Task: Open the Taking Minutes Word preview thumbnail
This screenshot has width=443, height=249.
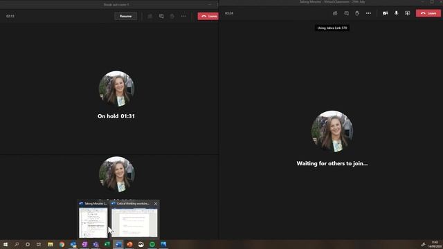Action: point(93,223)
